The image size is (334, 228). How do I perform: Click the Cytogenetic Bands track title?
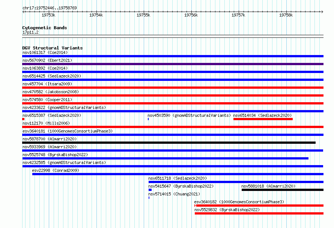(x=45, y=28)
